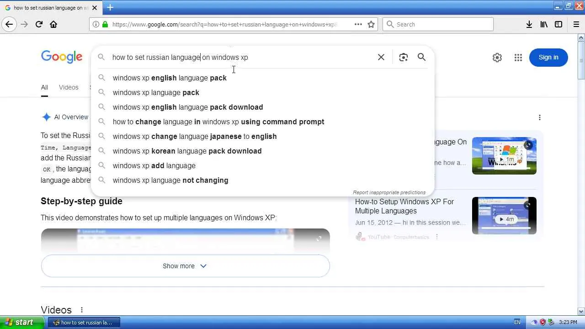Click the 'Step-by-step guide' heading
The height and width of the screenshot is (329, 585).
click(x=81, y=201)
